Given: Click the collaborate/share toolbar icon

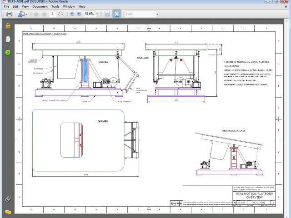Looking at the screenshot, I should [21, 14].
